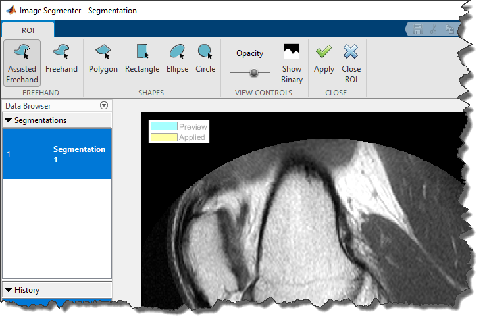Click the yellow Applied legend swatch
The image size is (487, 325).
164,137
